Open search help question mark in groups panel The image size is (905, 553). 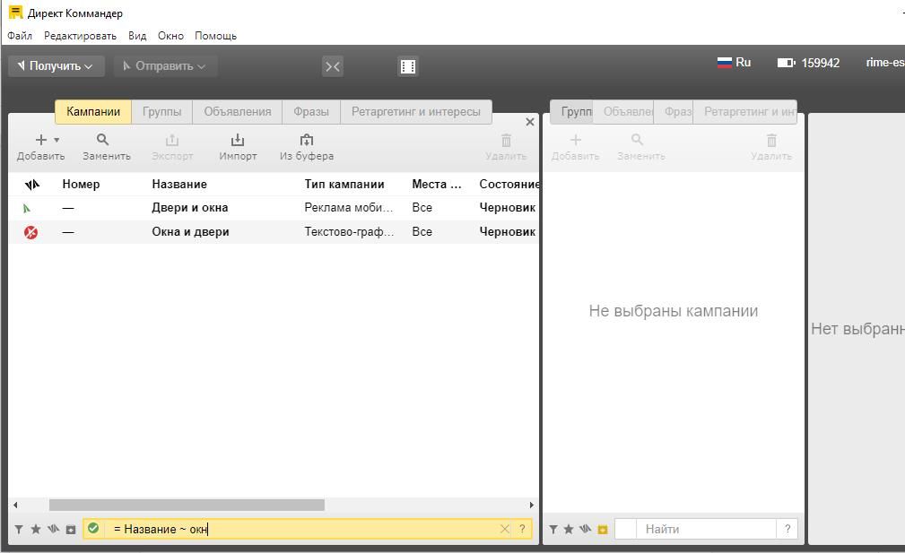point(788,529)
